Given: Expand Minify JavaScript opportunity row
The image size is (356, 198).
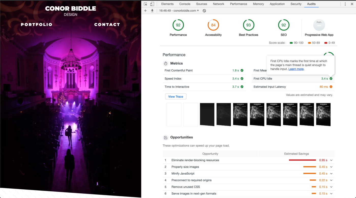Looking at the screenshot, I should pyautogui.click(x=331, y=174).
